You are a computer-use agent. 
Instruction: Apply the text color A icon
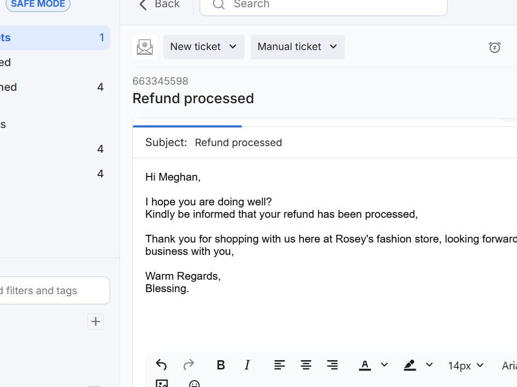(x=364, y=365)
